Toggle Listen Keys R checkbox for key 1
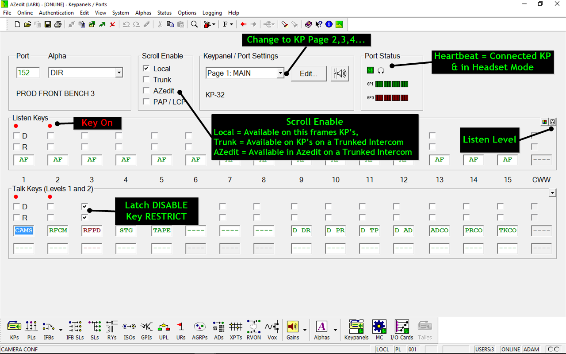 pyautogui.click(x=16, y=146)
